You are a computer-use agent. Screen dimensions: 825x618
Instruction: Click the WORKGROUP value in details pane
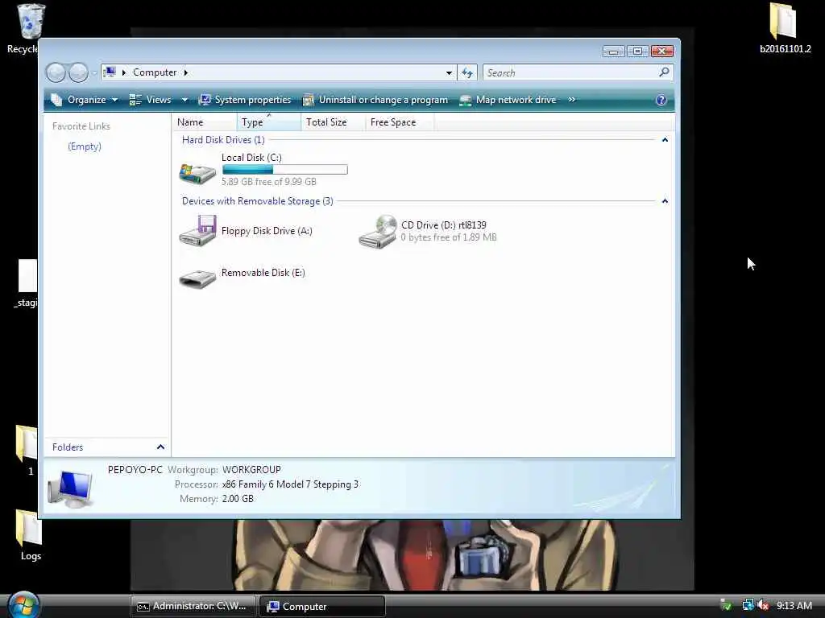click(x=251, y=470)
